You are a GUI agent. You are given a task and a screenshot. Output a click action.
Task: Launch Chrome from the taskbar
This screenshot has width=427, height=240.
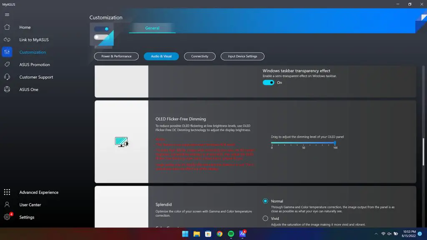pos(219,234)
